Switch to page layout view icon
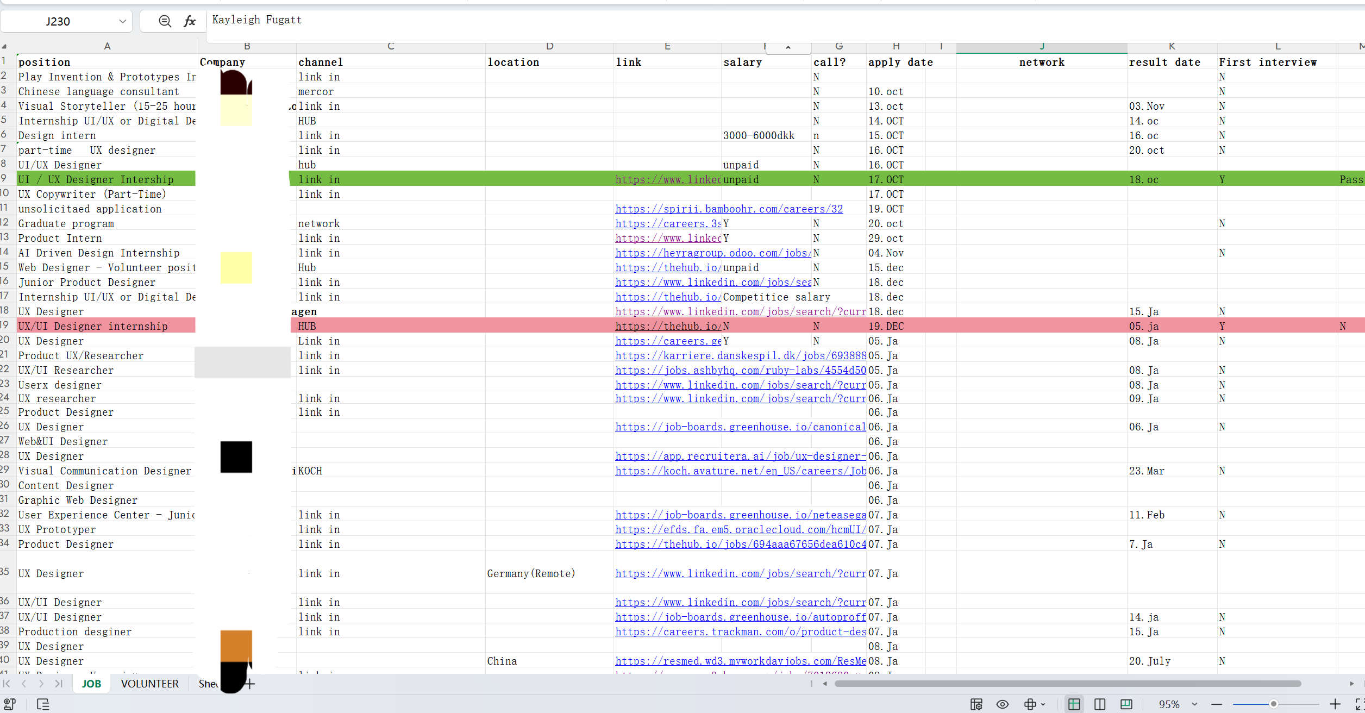The height and width of the screenshot is (713, 1365). click(1126, 704)
